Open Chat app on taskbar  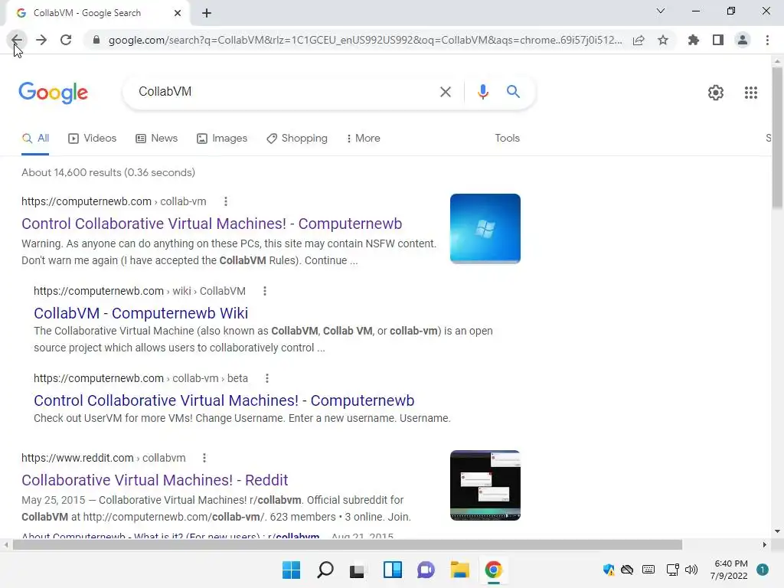tap(426, 570)
